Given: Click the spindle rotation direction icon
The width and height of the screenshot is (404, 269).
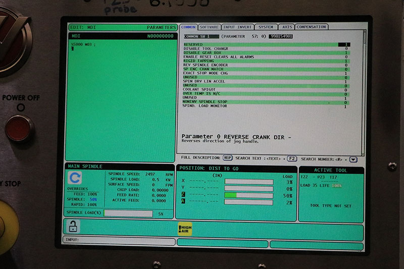Looking at the screenshot, I should tap(75, 178).
